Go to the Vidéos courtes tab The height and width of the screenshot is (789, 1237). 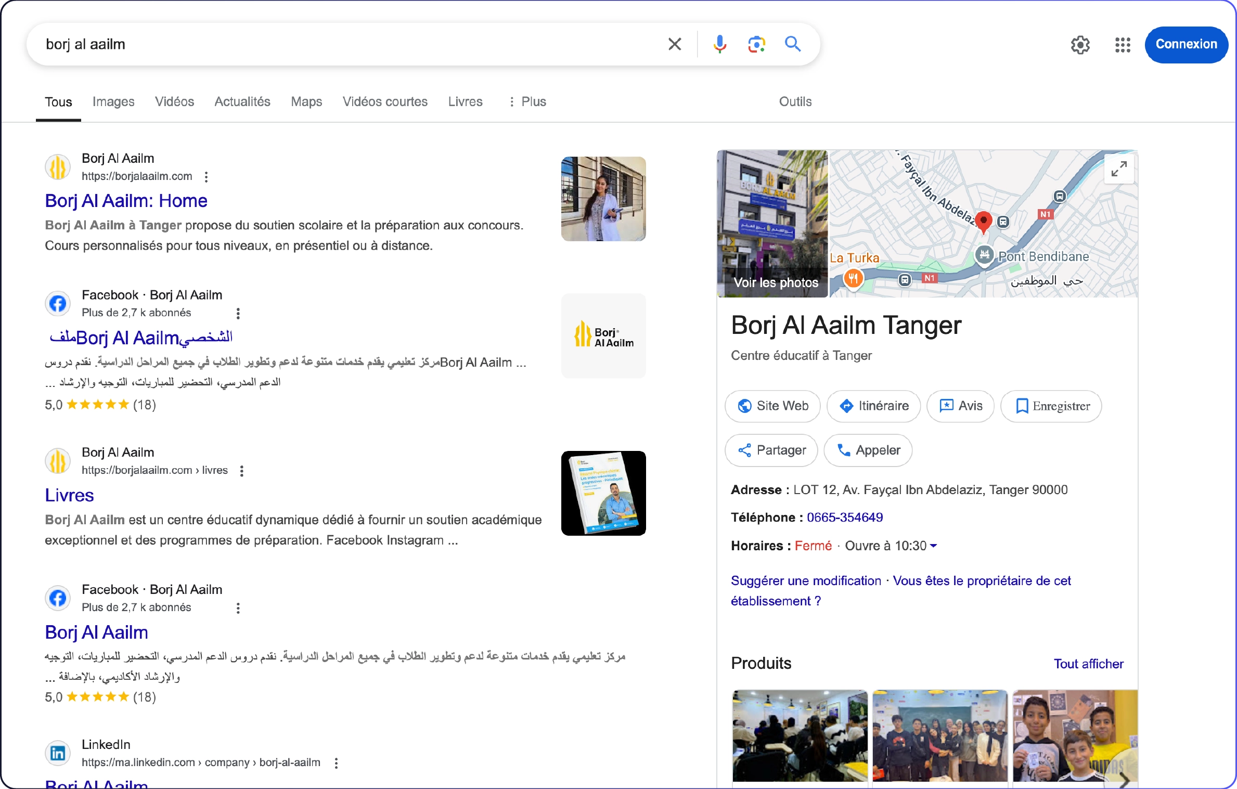(x=385, y=101)
